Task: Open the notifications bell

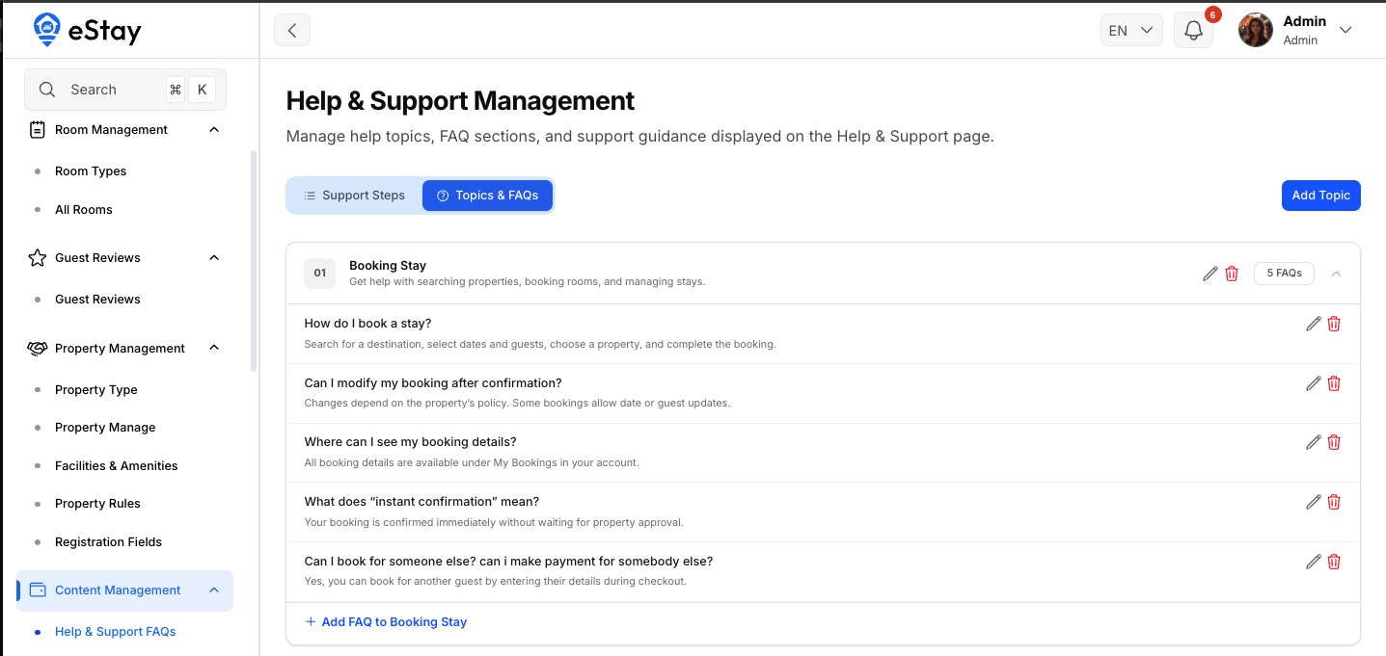Action: pos(1193,30)
